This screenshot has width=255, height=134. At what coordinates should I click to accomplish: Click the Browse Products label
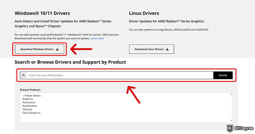coord(30,90)
